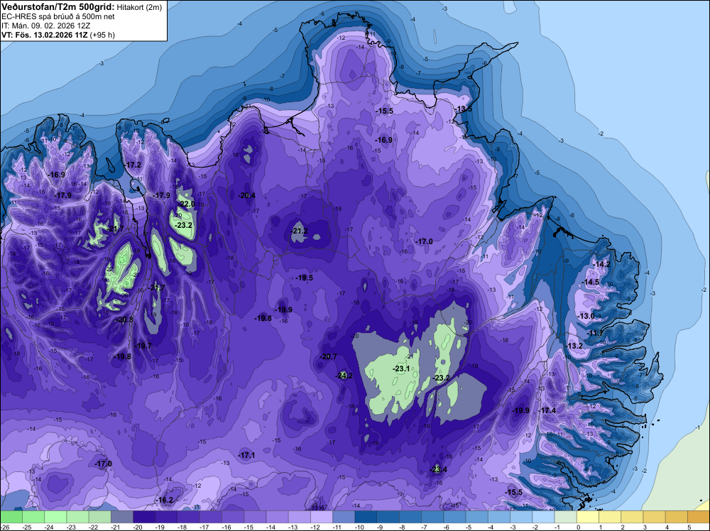The image size is (710, 531).
Task: Click the -23.1 temperature label
Action: click(401, 368)
